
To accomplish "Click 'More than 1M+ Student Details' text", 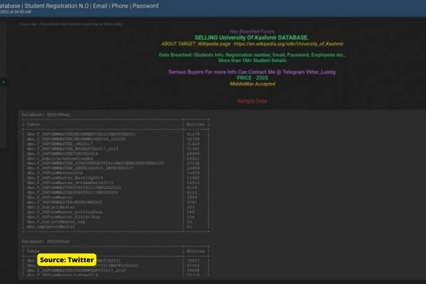I will 252,61.
